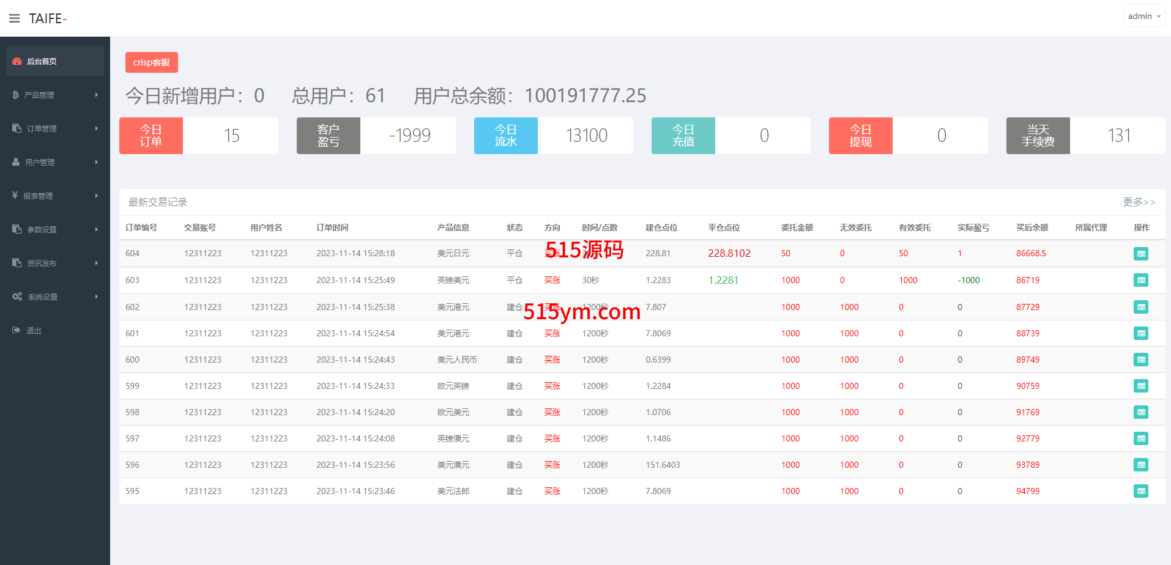Image resolution: width=1171 pixels, height=565 pixels.
Task: Expand the 订单管理 submenu arrow
Action: pos(97,128)
